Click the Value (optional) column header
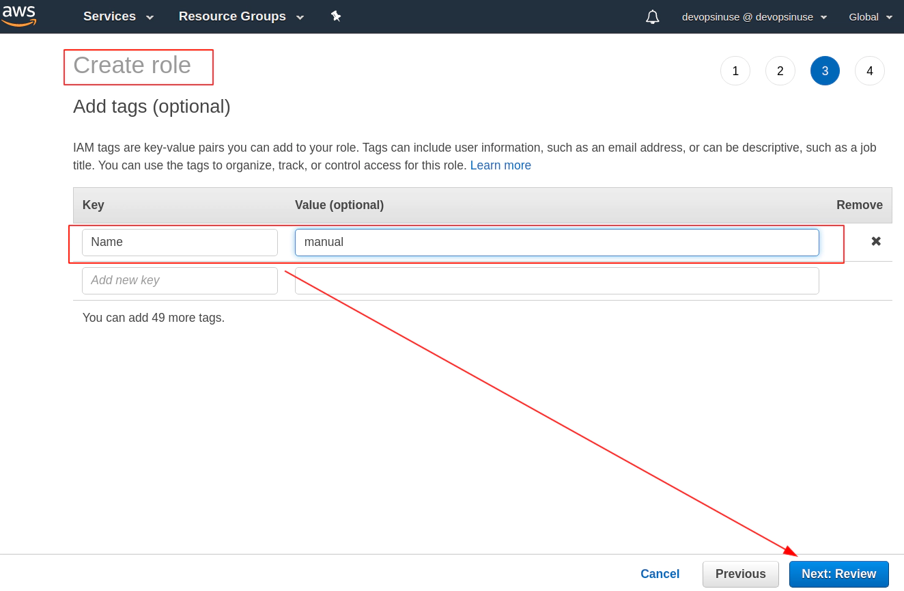The width and height of the screenshot is (904, 591). (339, 205)
